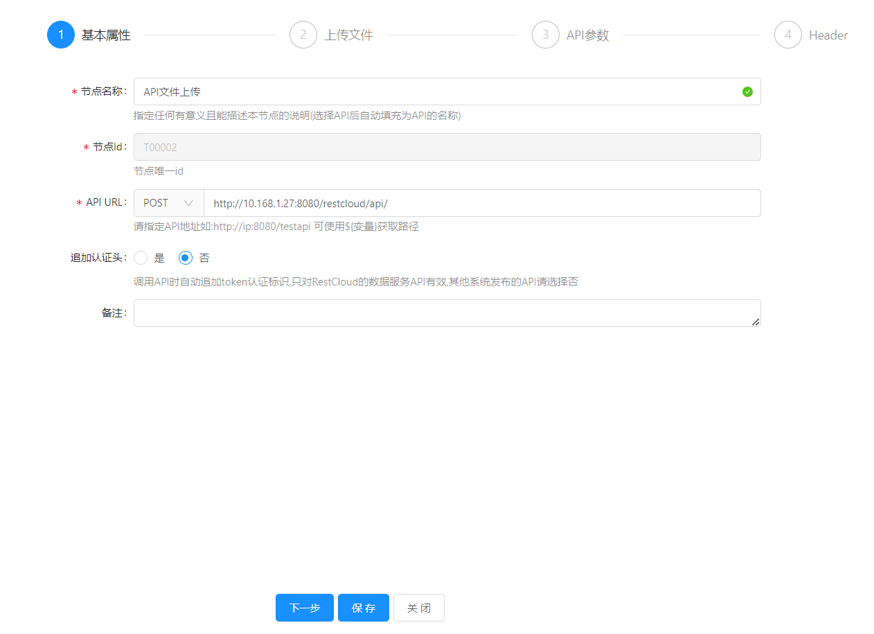Switch to the 上传文件 step label
Screen dimensions: 874x634
pyautogui.click(x=349, y=35)
